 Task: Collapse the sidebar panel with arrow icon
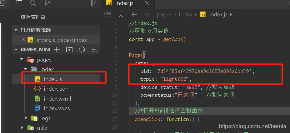coord(94,3)
